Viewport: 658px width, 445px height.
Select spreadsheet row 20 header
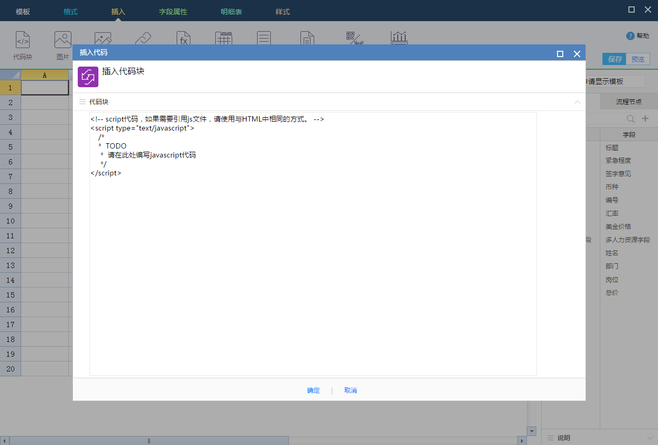(11, 369)
